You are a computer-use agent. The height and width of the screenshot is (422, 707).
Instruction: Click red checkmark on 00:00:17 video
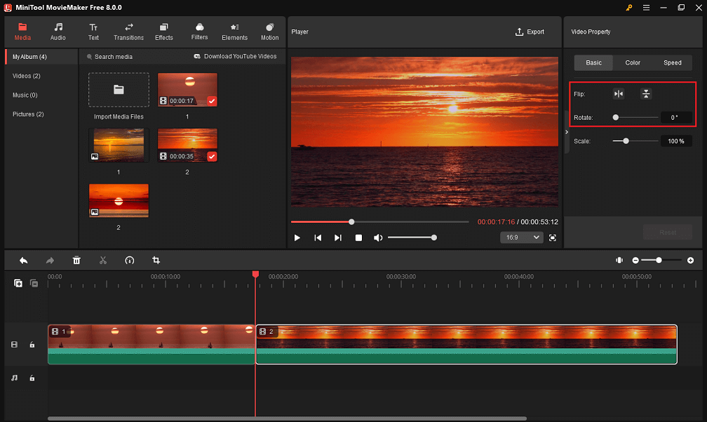212,101
